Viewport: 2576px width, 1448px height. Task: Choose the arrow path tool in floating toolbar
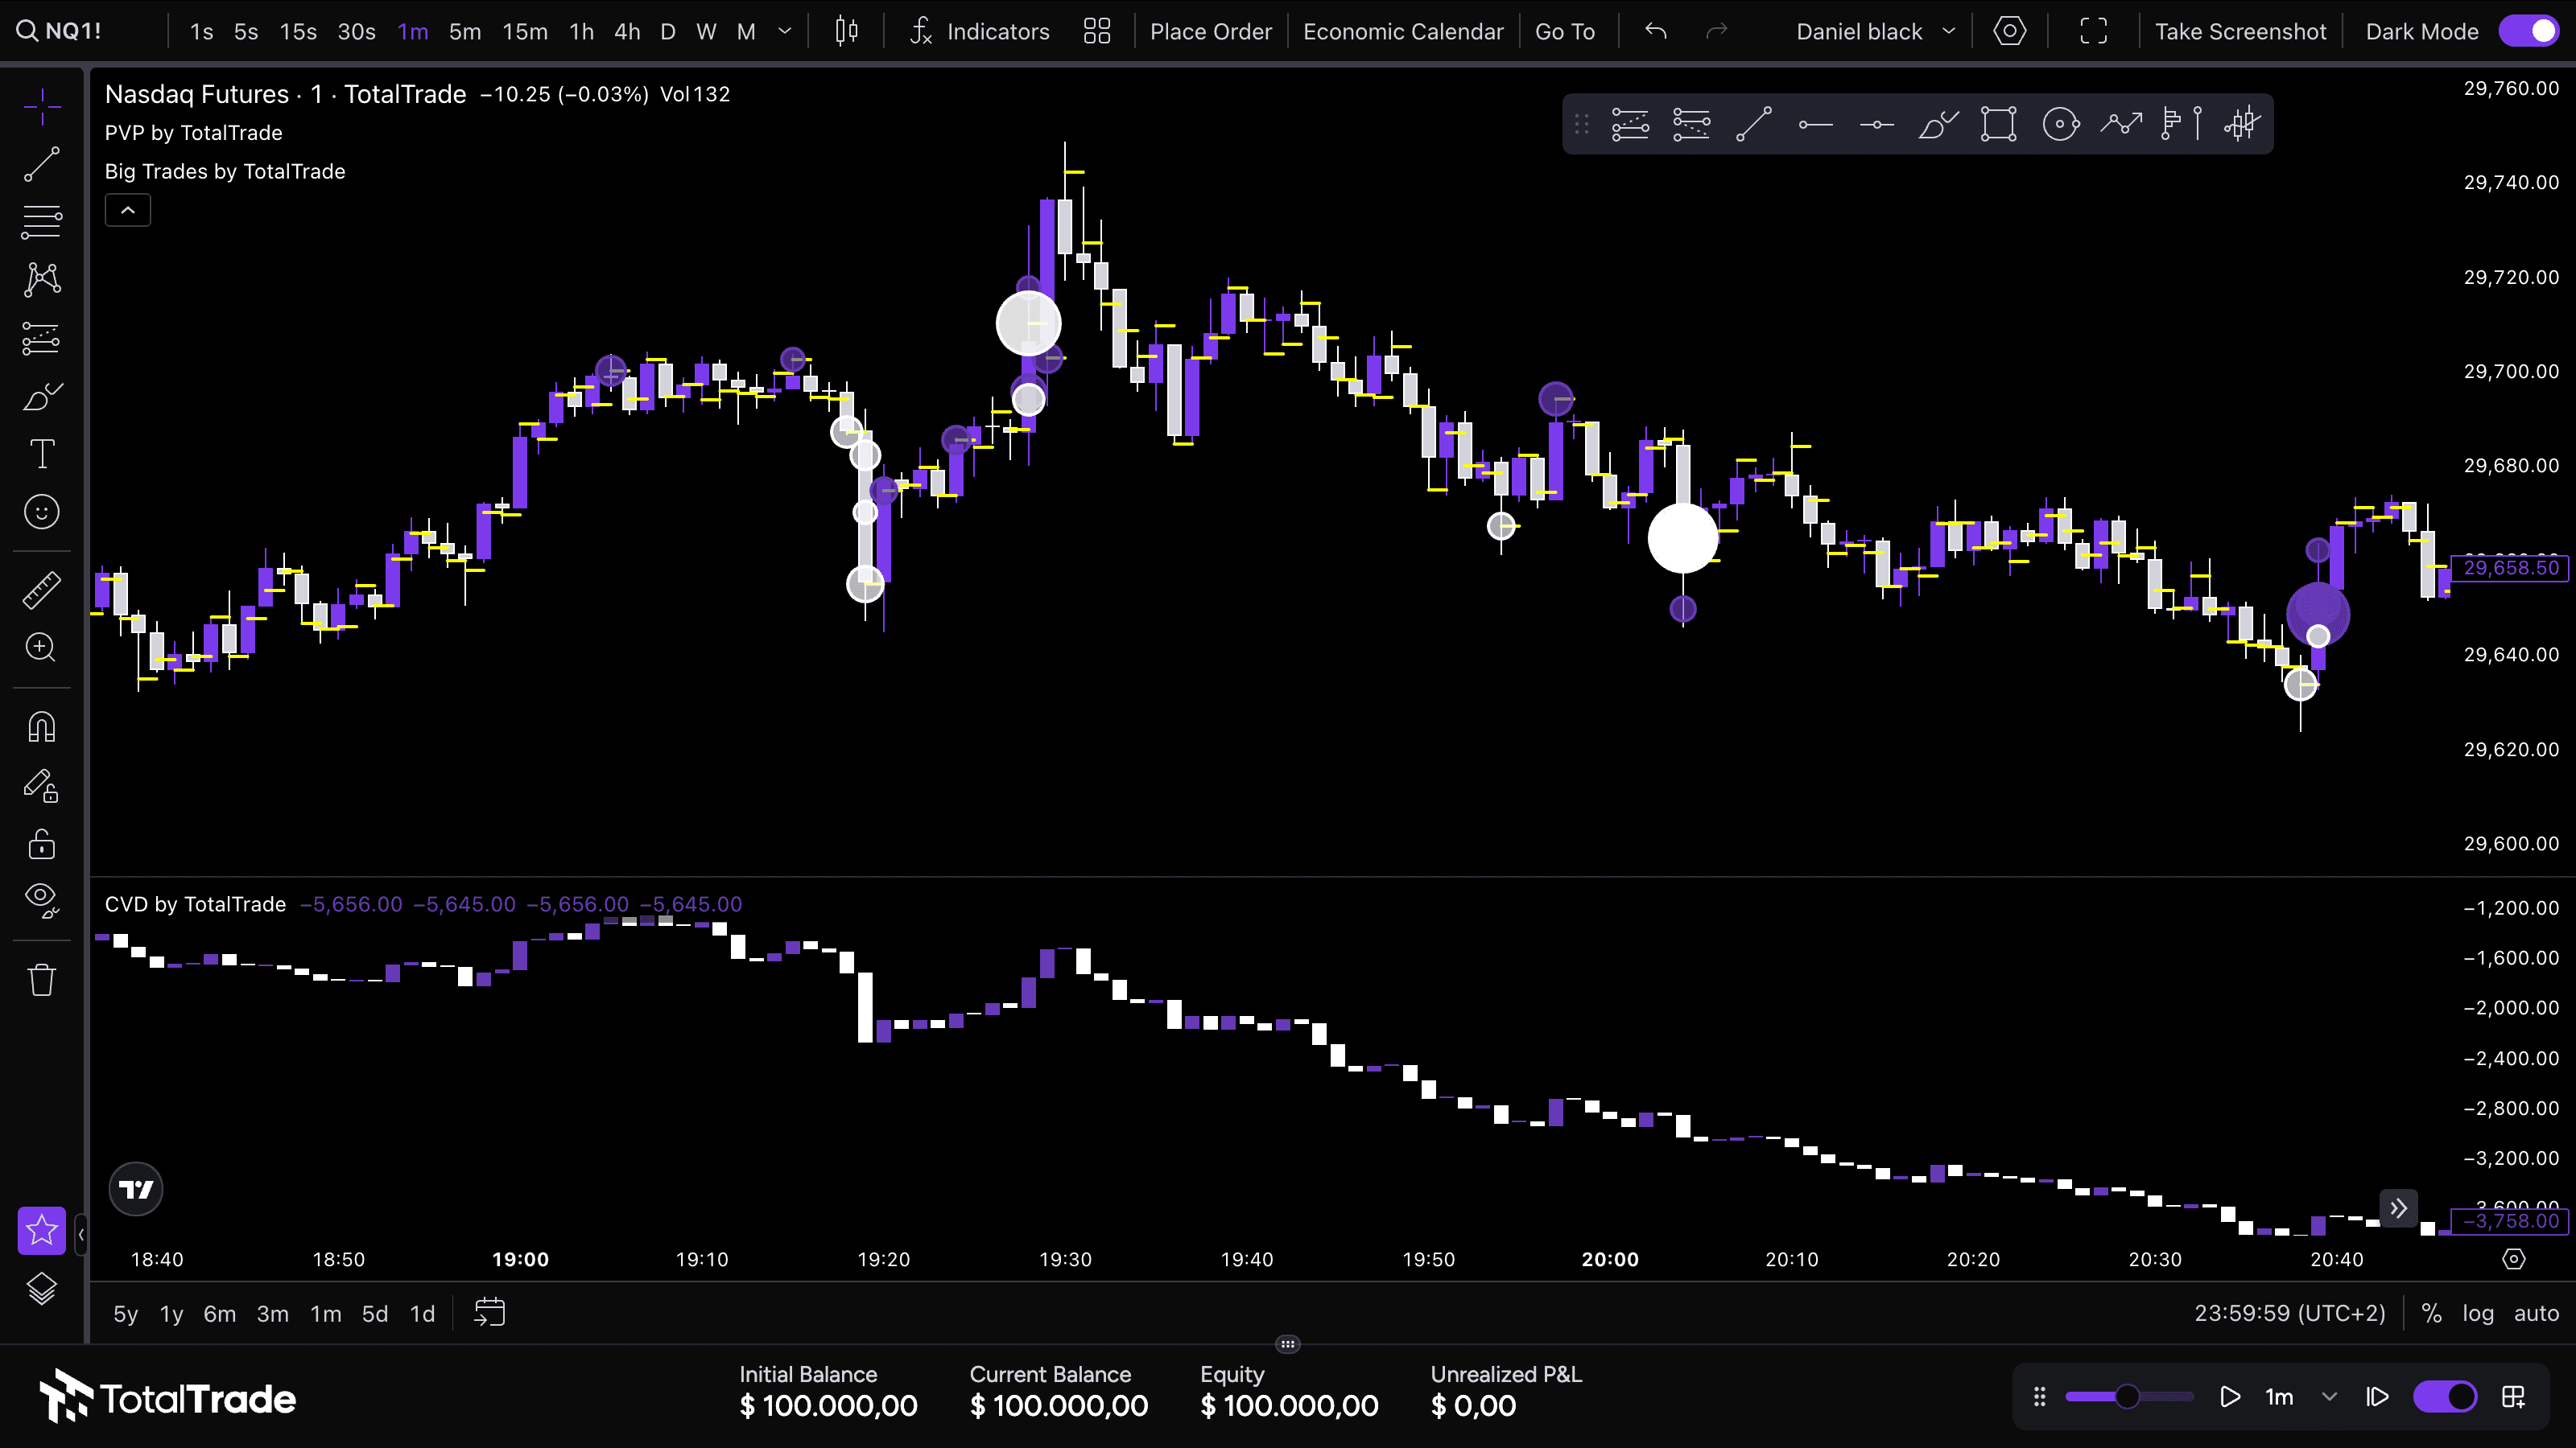2121,125
